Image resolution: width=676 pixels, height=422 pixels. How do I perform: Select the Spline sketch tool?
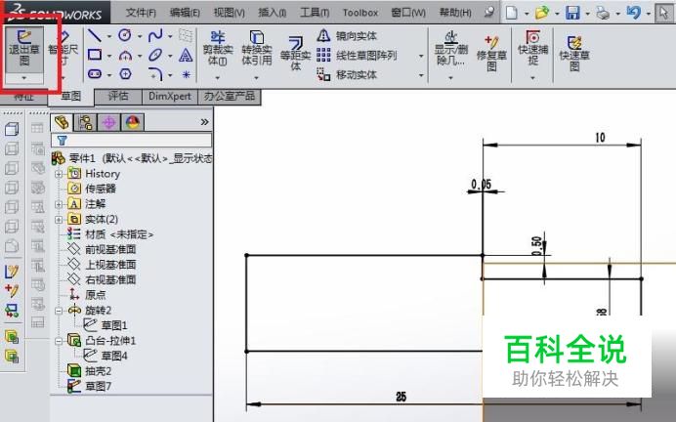coord(155,35)
